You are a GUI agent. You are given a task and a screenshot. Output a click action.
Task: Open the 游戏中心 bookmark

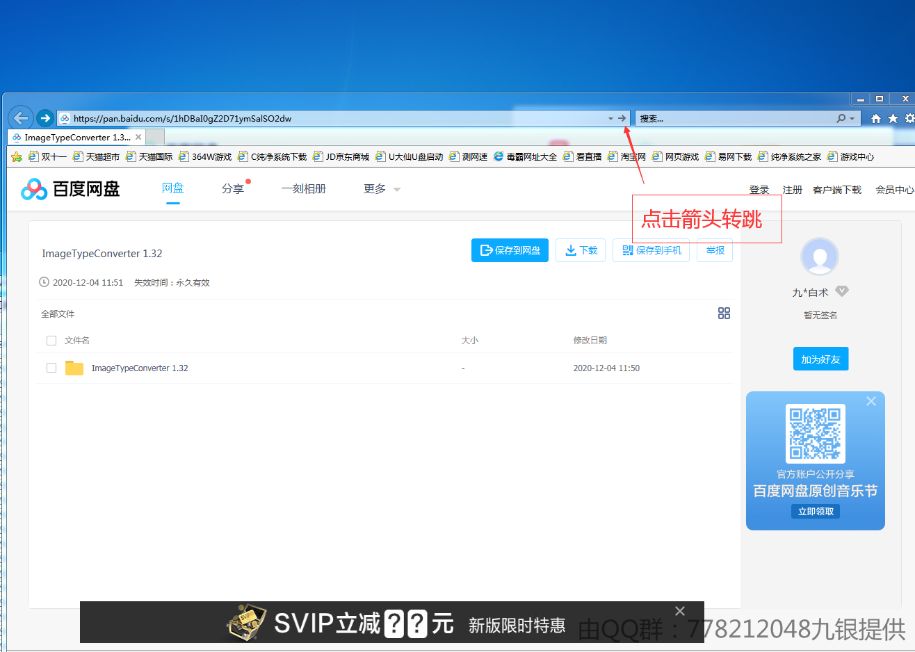(850, 156)
